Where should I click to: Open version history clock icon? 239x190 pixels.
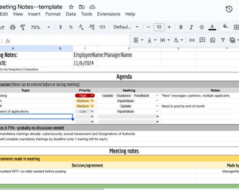tap(229, 9)
